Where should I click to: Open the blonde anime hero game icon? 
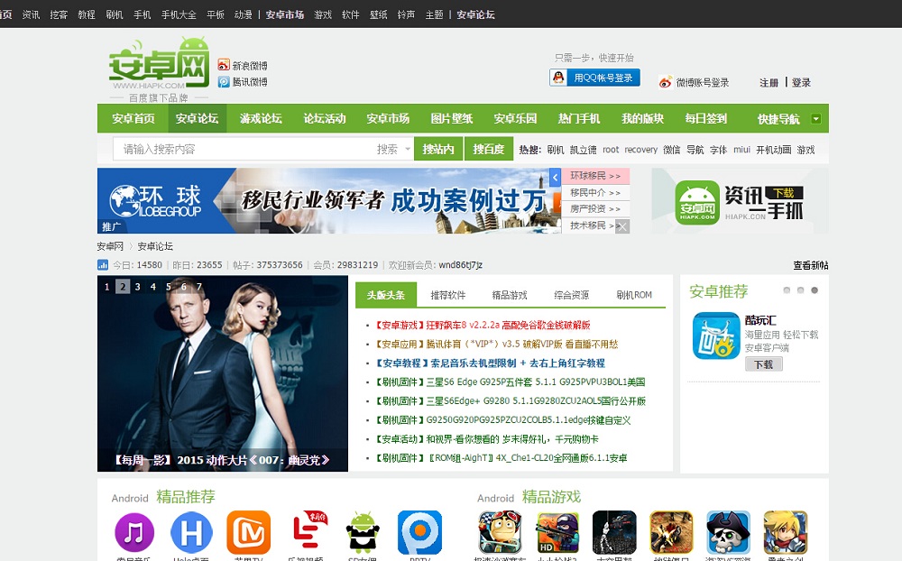coord(786,532)
